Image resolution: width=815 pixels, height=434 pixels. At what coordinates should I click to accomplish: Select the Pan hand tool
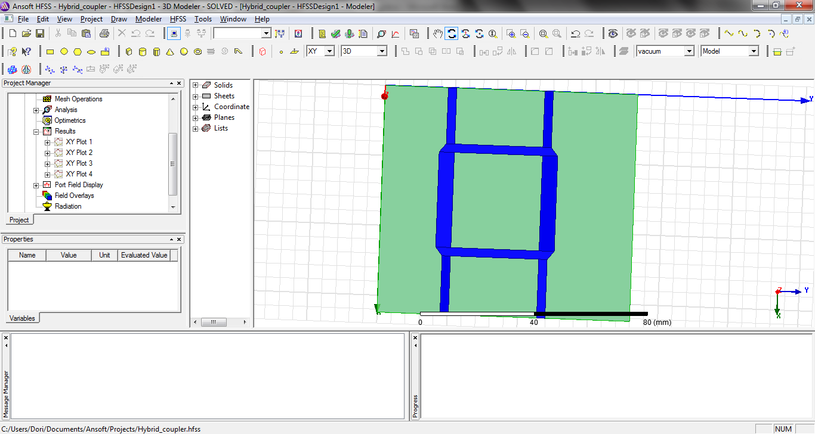click(x=439, y=33)
